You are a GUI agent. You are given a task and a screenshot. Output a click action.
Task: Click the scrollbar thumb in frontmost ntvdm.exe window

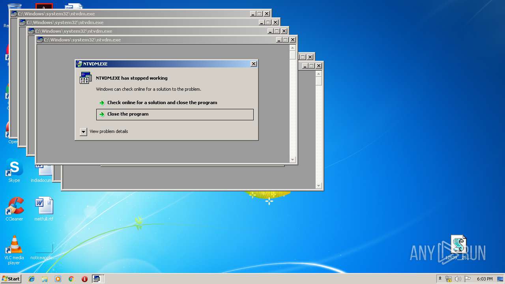292,55
